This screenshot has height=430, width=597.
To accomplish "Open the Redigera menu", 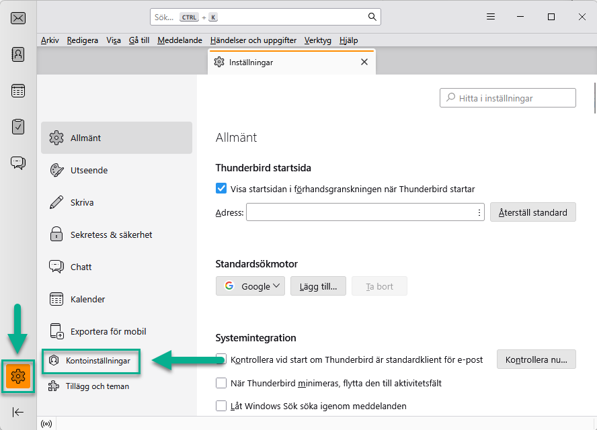I will click(82, 40).
